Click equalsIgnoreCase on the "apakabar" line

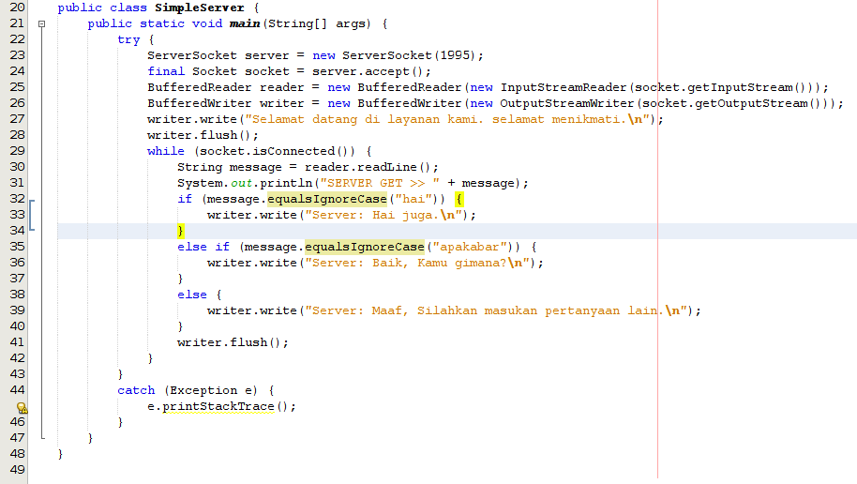365,247
